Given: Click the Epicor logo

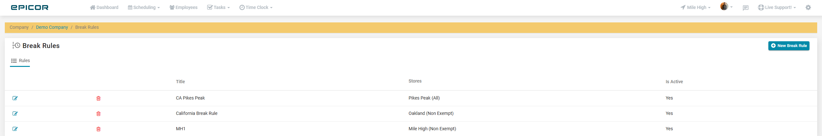Looking at the screenshot, I should click(30, 7).
